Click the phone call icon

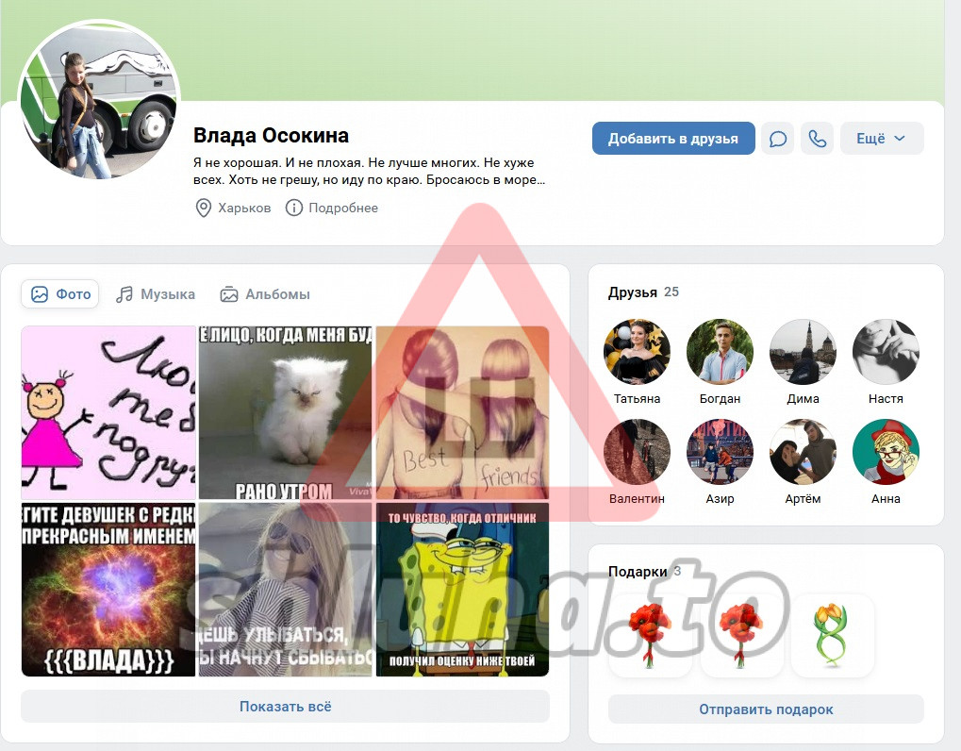pyautogui.click(x=818, y=139)
